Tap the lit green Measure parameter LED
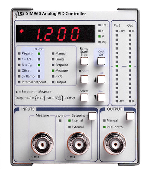 point(53,70)
